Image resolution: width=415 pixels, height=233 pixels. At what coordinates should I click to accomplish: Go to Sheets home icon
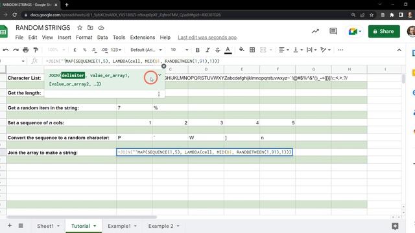[x=3, y=32]
